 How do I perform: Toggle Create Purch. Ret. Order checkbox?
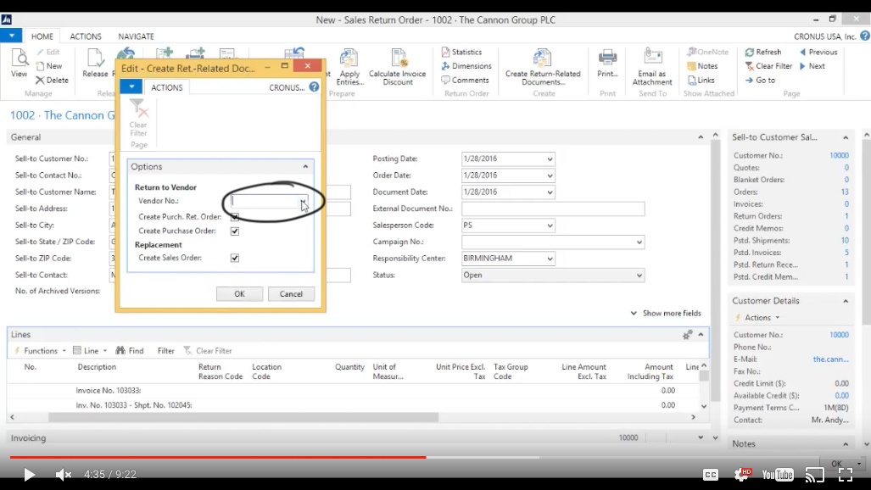tap(235, 217)
